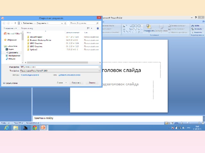Click the Заметки к слайду notes area
This screenshot has width=205, height=153.
(x=118, y=118)
